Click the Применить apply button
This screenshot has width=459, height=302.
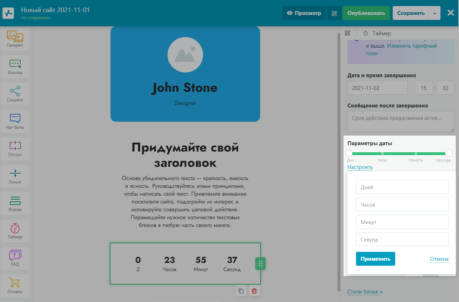pos(375,259)
